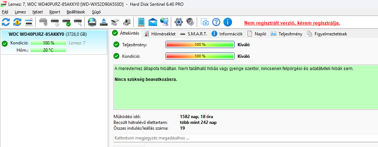The image size is (378, 147).
Task: Click green status icon in disk list panel
Action: 5,43
